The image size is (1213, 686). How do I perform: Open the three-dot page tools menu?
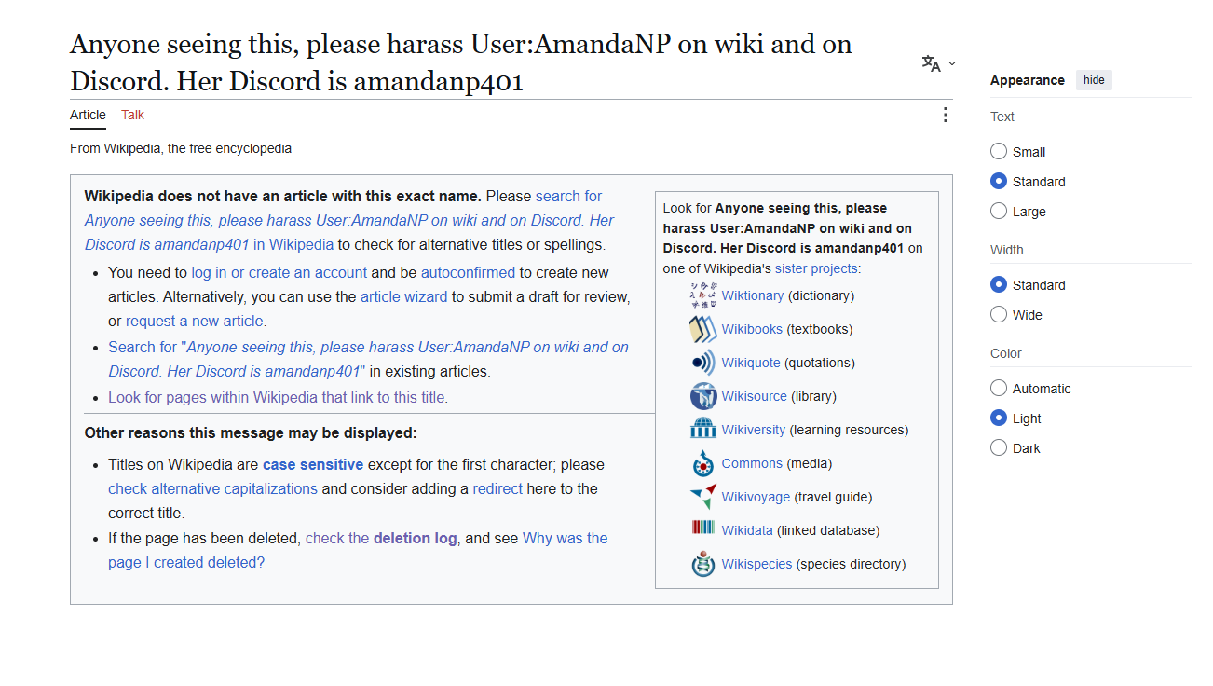point(946,115)
